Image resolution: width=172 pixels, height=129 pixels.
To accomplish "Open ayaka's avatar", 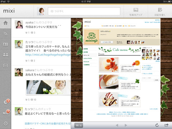I will coord(19,24).
